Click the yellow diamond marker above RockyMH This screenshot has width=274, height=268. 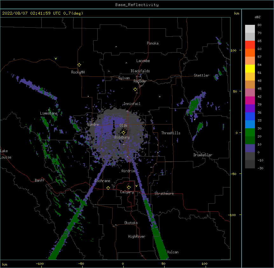[79, 65]
